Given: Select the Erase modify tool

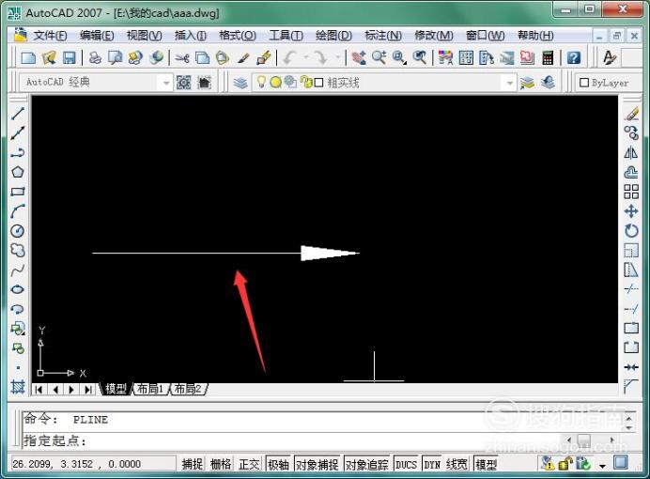Looking at the screenshot, I should point(631,113).
